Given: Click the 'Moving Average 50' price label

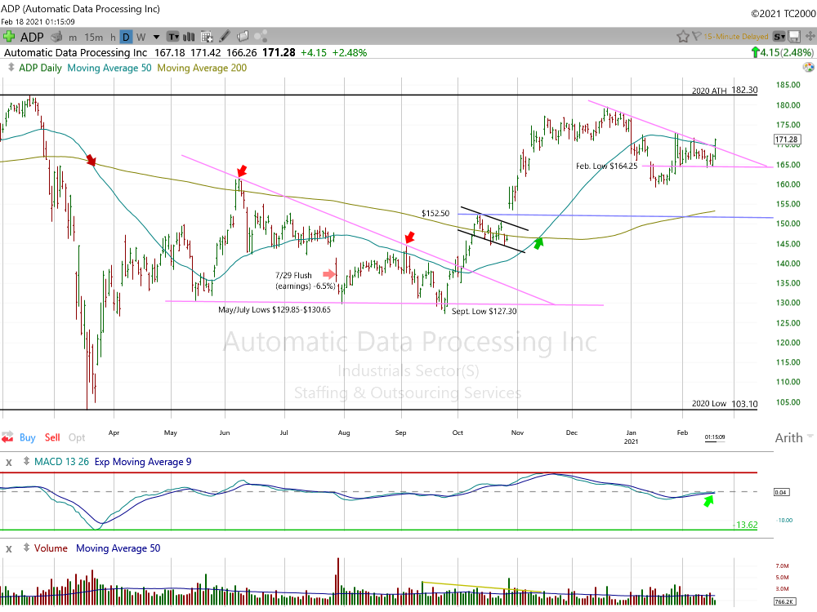Looking at the screenshot, I should pos(109,68).
